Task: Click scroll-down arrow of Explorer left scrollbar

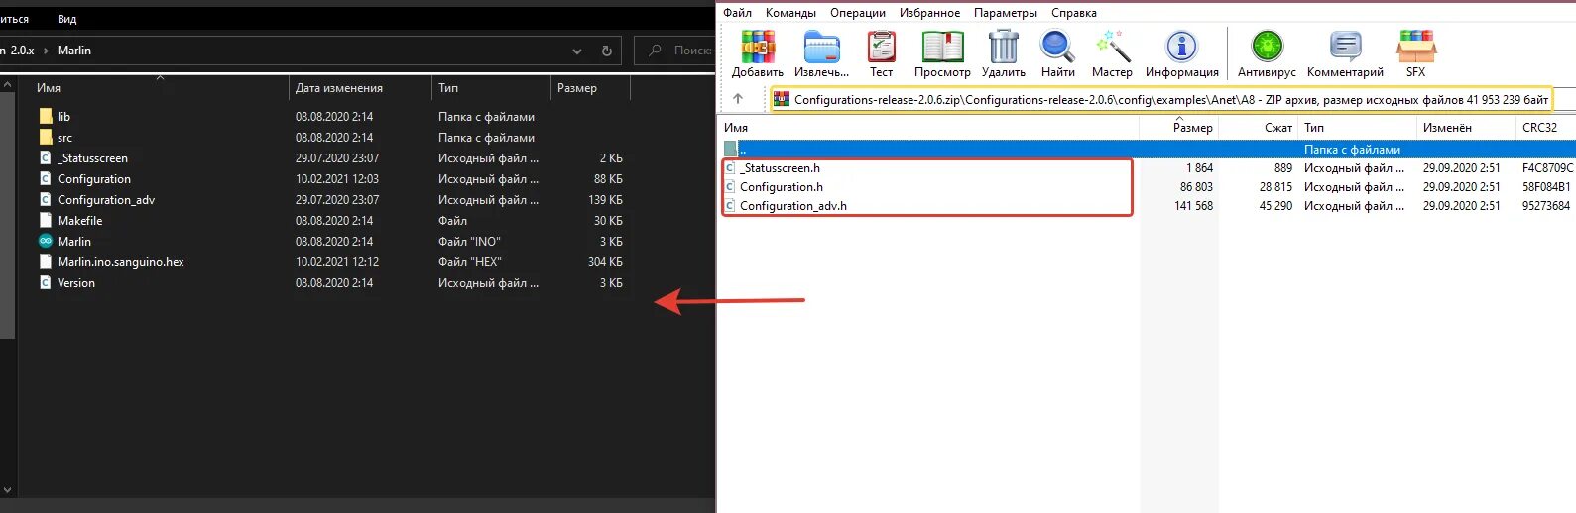Action: (8, 490)
